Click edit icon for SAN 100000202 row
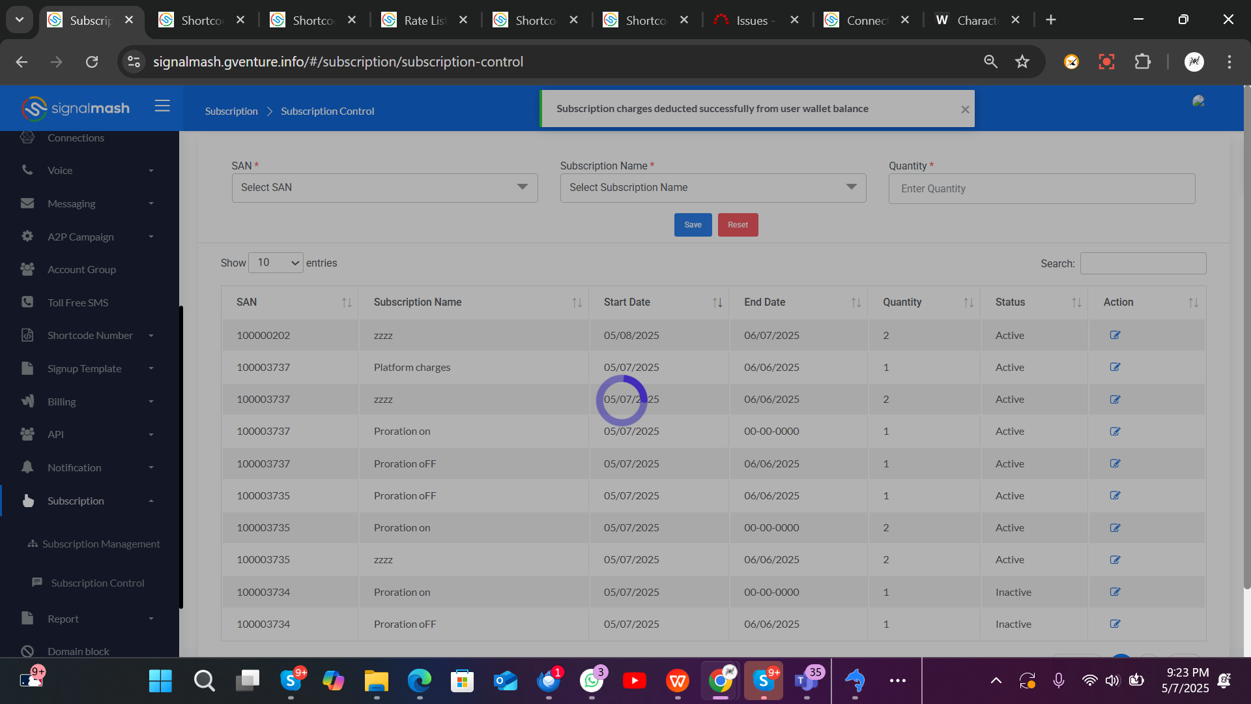 (1115, 335)
